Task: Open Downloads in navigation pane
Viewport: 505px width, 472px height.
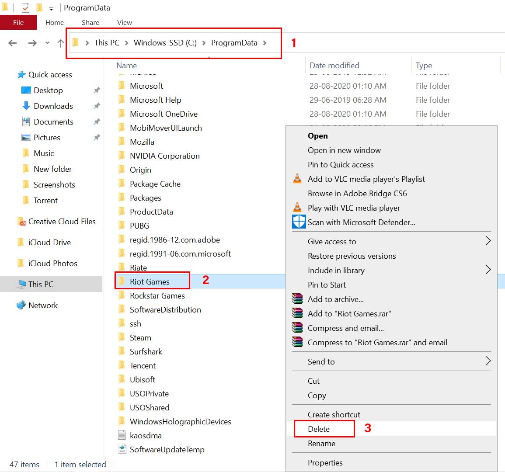Action: click(x=53, y=106)
